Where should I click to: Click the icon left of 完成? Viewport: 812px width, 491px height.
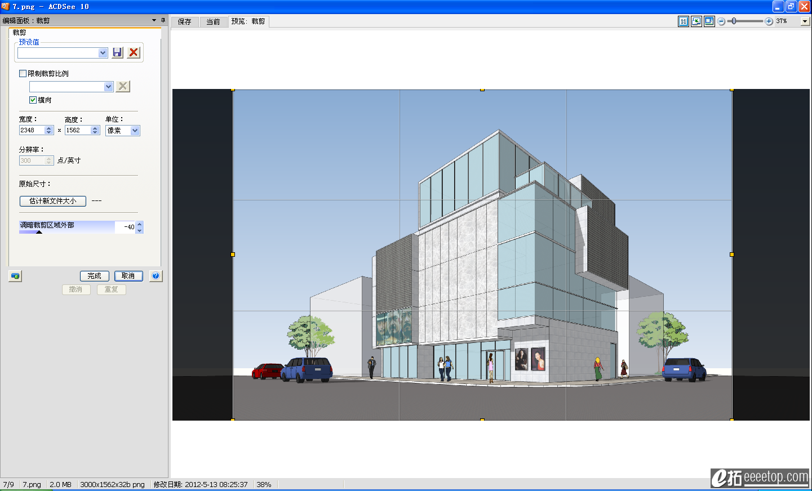pos(15,276)
